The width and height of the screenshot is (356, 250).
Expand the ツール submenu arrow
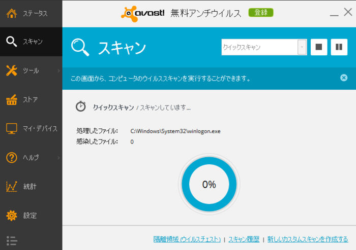pos(58,70)
